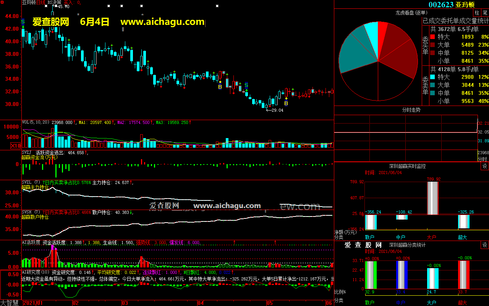Click the first S sell signal above the opening candles

pyautogui.click(x=23, y=22)
